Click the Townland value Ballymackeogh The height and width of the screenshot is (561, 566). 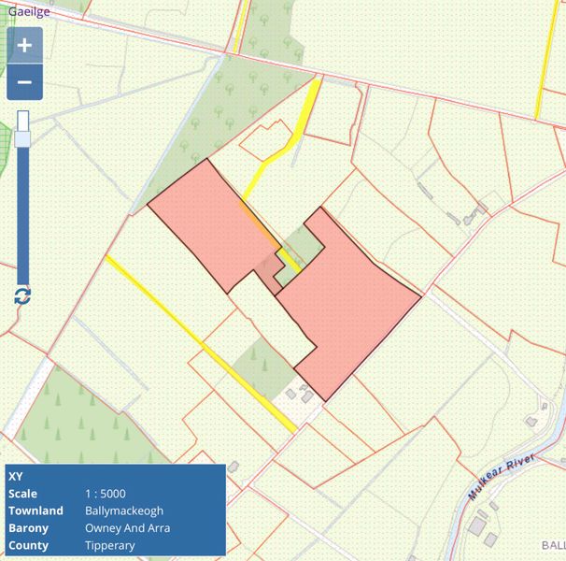(x=124, y=511)
